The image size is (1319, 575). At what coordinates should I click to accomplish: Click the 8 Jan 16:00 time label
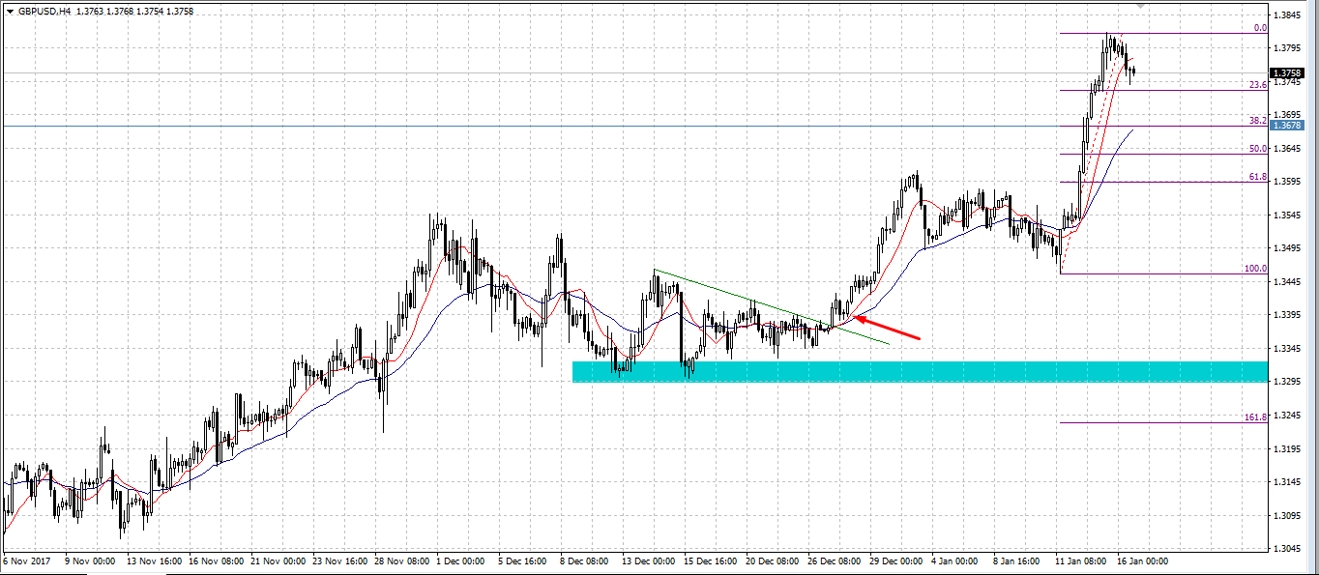[x=1018, y=561]
